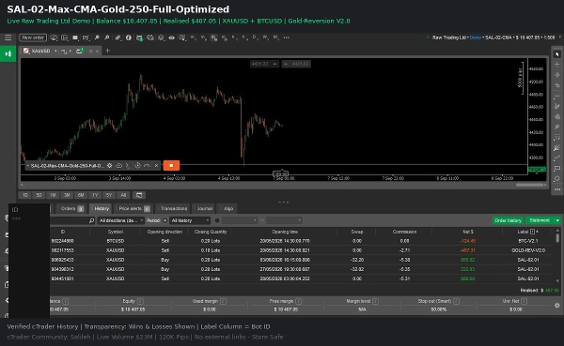Click the history search magnifier icon
Viewport: 564px width, 346px height.
tap(91, 220)
